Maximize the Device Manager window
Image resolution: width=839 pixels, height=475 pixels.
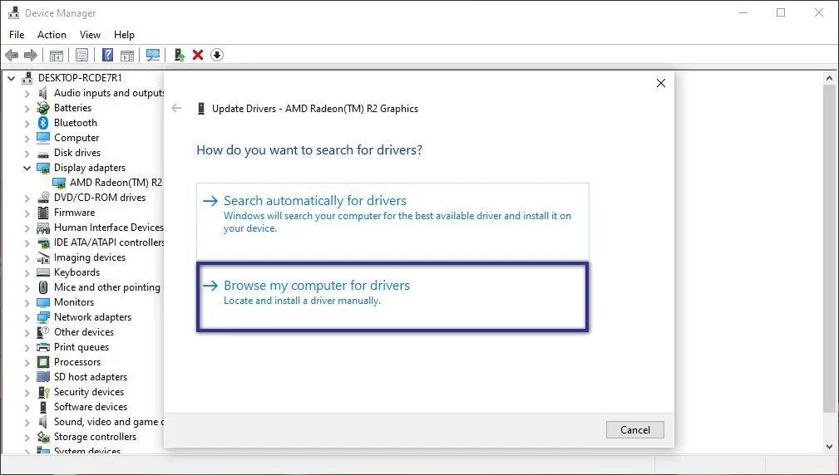(x=781, y=12)
